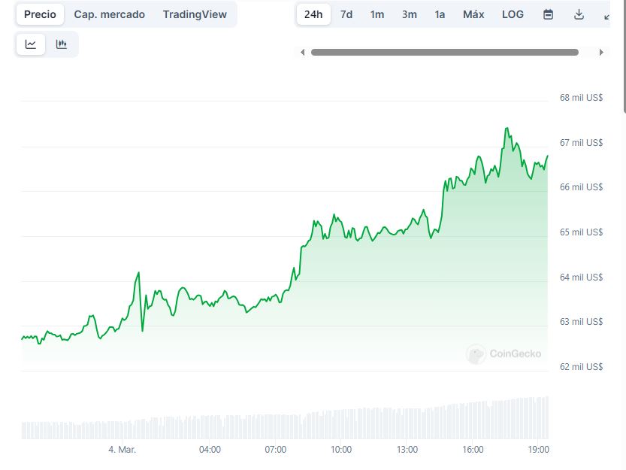Click the 04:00 time label
The width and height of the screenshot is (626, 470).
[x=210, y=450]
